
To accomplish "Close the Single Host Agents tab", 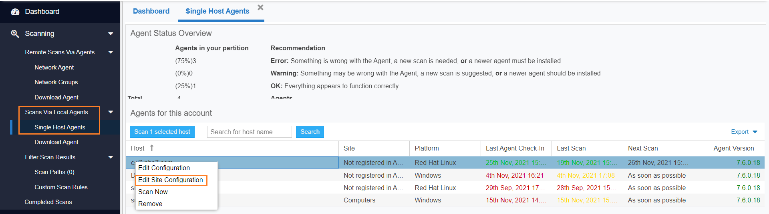I will [260, 8].
